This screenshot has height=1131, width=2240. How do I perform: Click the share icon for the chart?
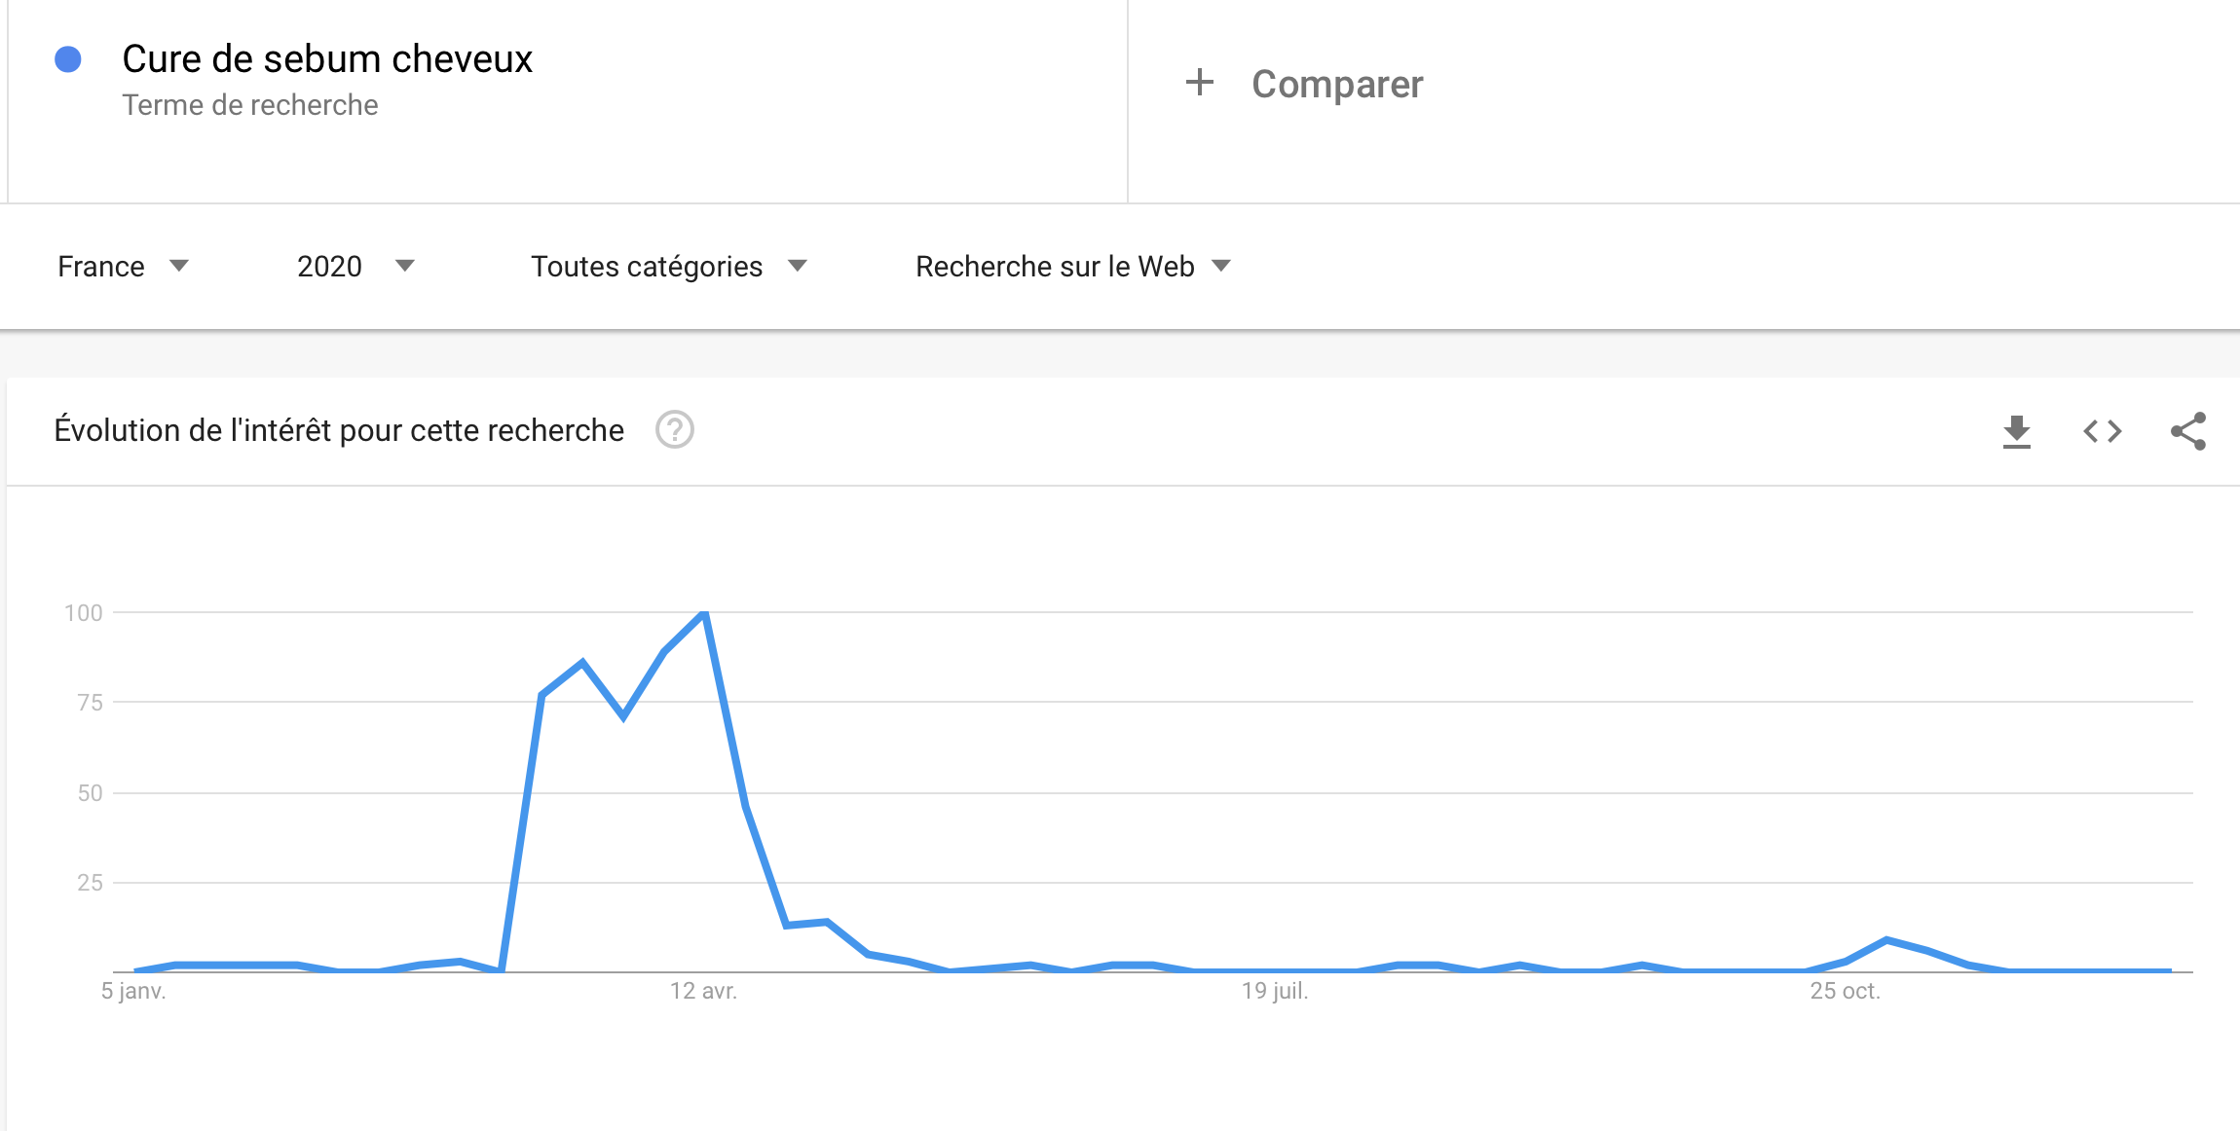[x=2188, y=431]
